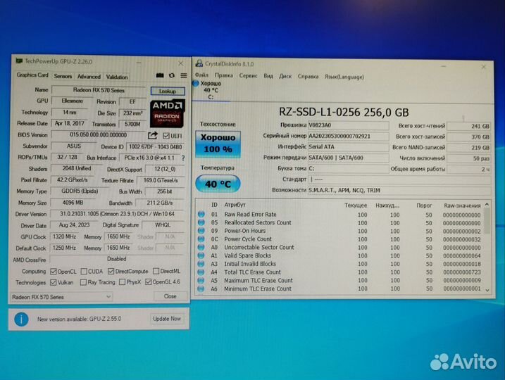Toggle the OpenGL 4.6 checkbox
This screenshot has height=380, width=505.
[x=148, y=282]
